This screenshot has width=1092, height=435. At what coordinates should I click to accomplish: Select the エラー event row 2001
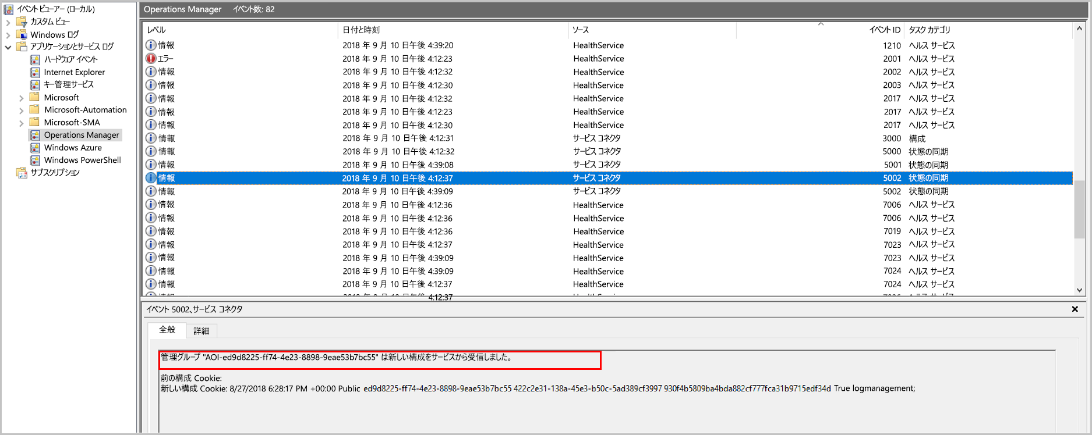[608, 58]
